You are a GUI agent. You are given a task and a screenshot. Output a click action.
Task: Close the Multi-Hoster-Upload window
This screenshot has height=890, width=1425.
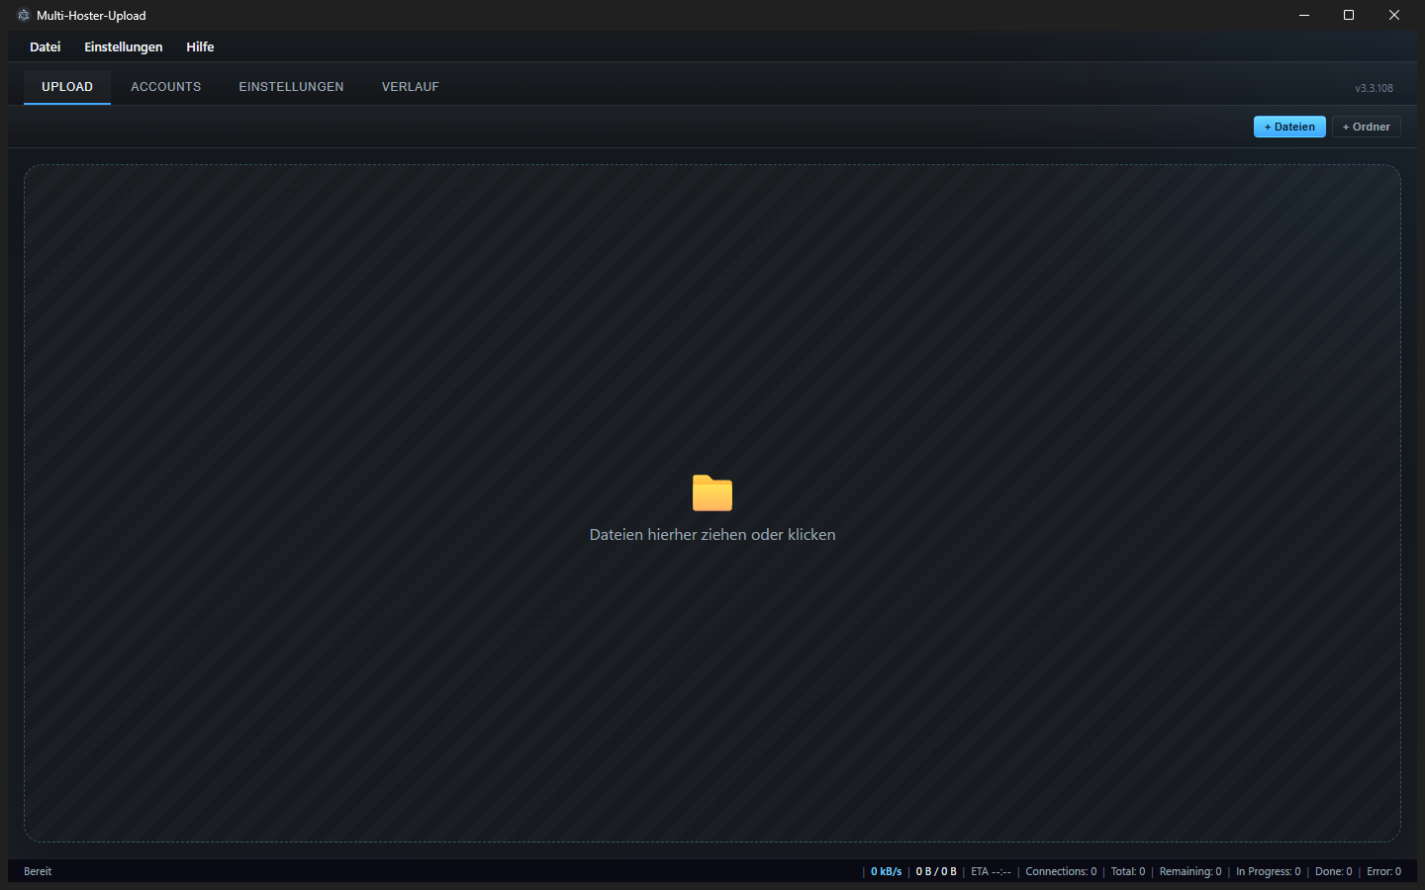[x=1394, y=15]
